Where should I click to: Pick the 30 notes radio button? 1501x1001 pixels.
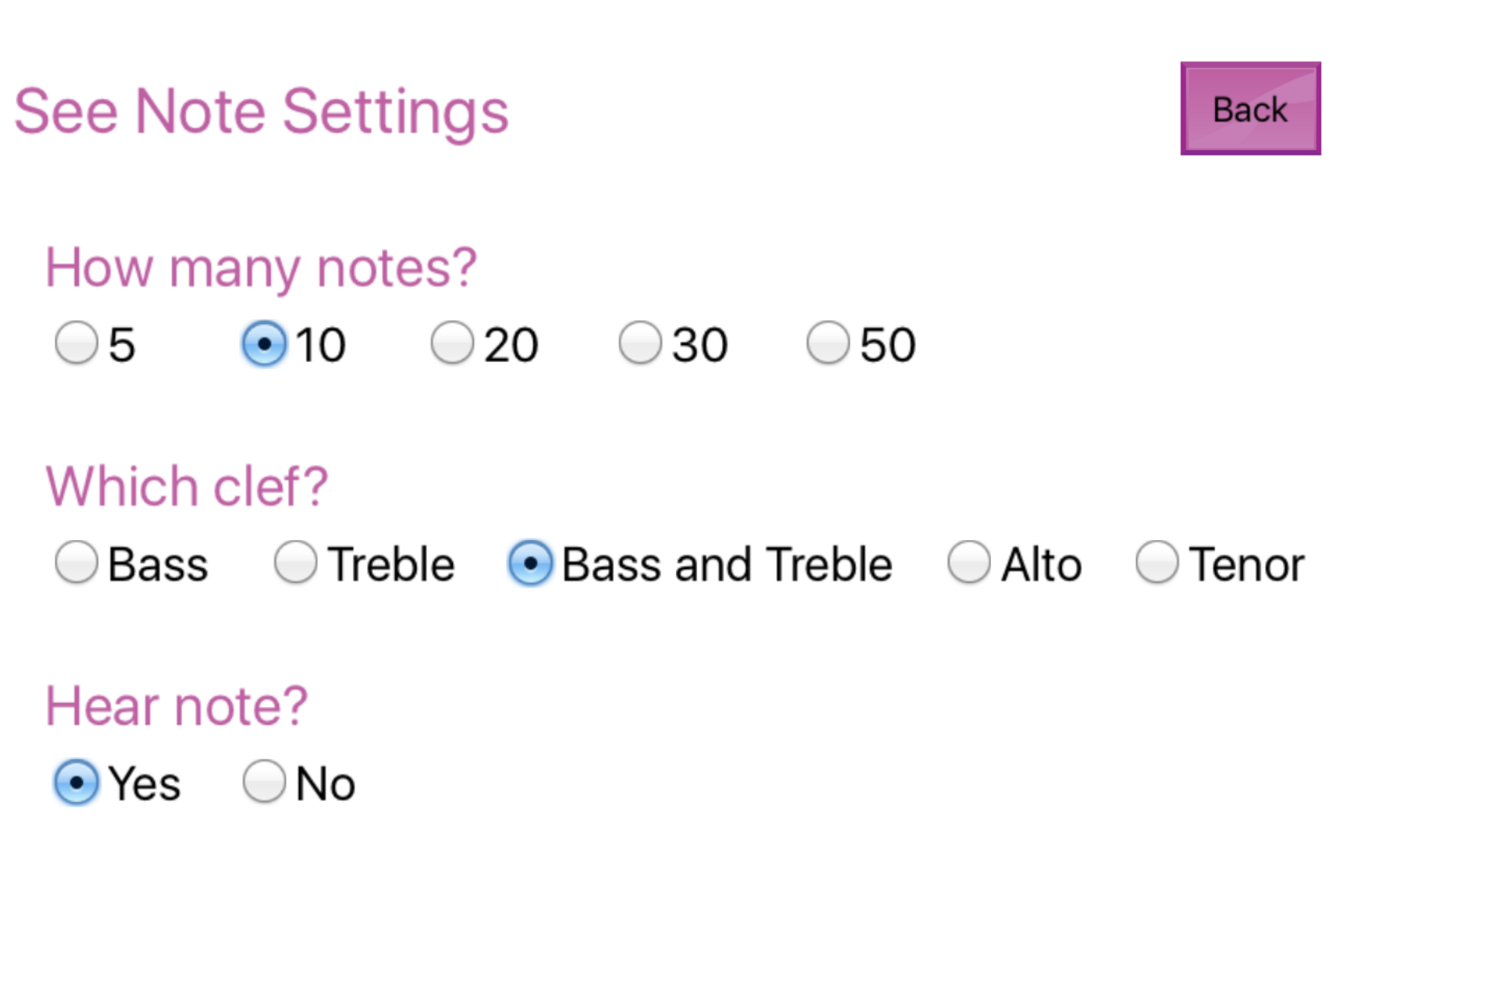coord(640,343)
